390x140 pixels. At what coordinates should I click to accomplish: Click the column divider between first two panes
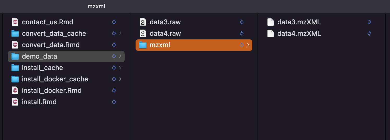130,77
